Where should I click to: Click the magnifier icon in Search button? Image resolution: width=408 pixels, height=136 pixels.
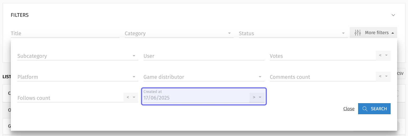pyautogui.click(x=365, y=109)
